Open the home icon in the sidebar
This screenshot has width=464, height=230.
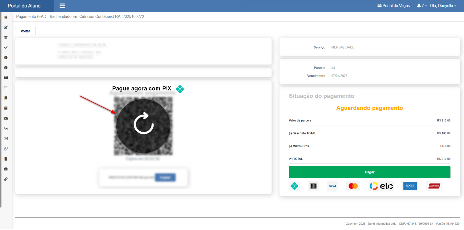click(x=6, y=17)
